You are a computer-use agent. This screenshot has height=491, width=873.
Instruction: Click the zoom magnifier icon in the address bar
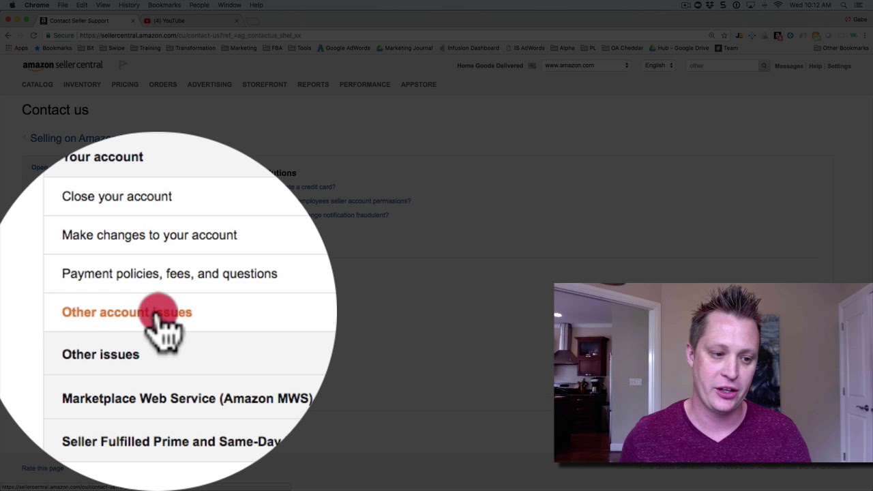click(712, 35)
